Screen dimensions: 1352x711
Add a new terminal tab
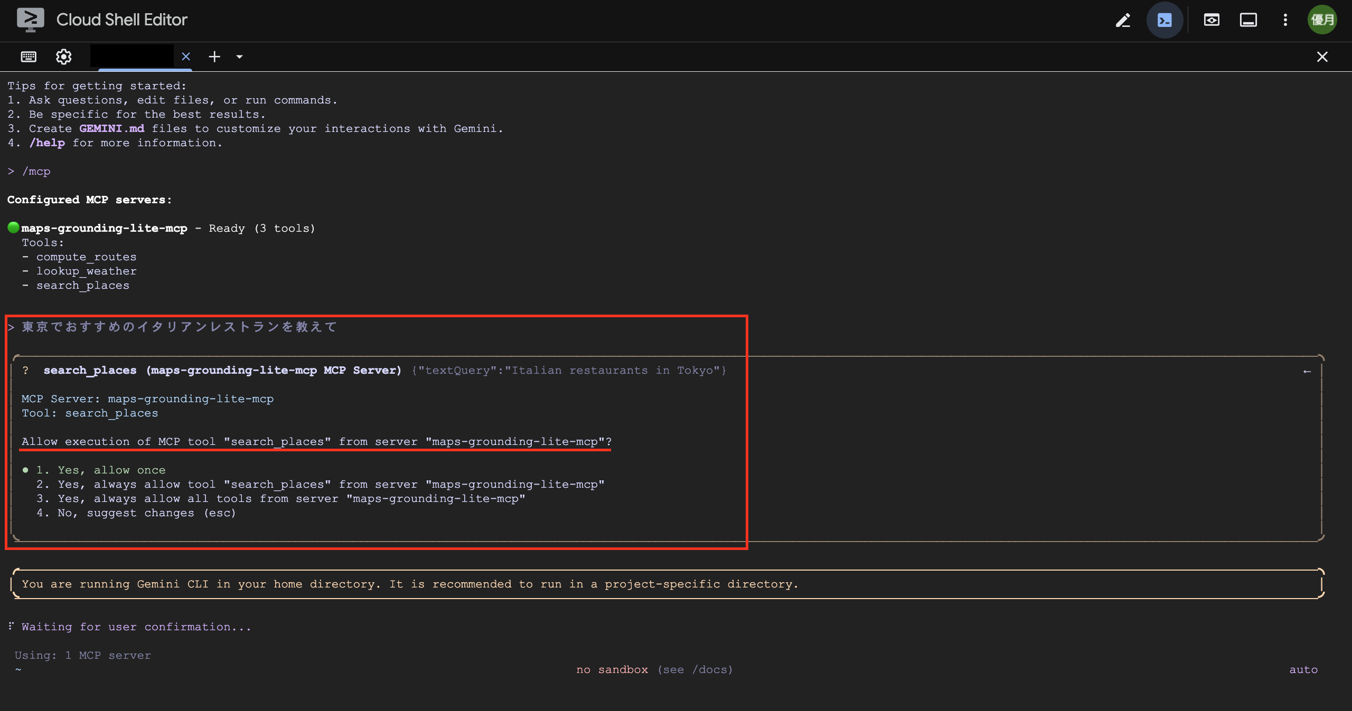pos(214,56)
